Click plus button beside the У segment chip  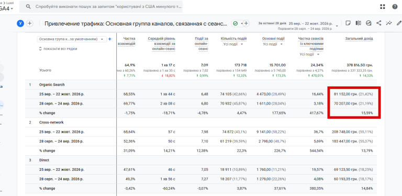click(x=30, y=24)
